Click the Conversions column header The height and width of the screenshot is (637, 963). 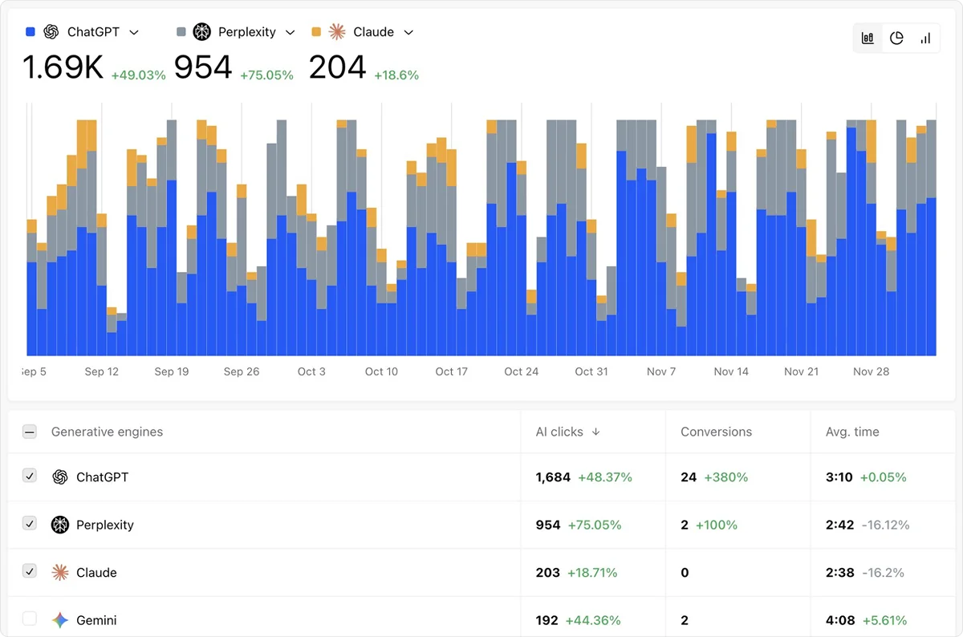(715, 431)
